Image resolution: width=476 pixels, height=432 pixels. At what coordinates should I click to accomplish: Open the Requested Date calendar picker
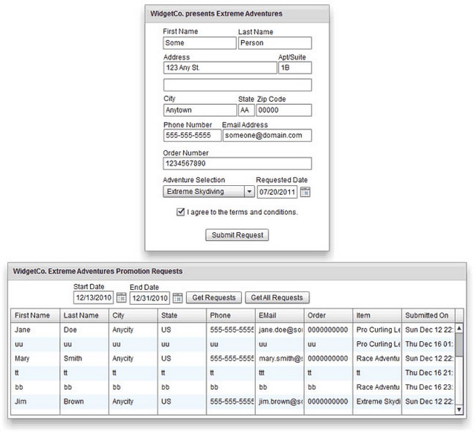pyautogui.click(x=305, y=192)
